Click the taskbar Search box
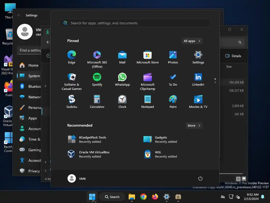This screenshot has width=270, height=203. click(112, 197)
